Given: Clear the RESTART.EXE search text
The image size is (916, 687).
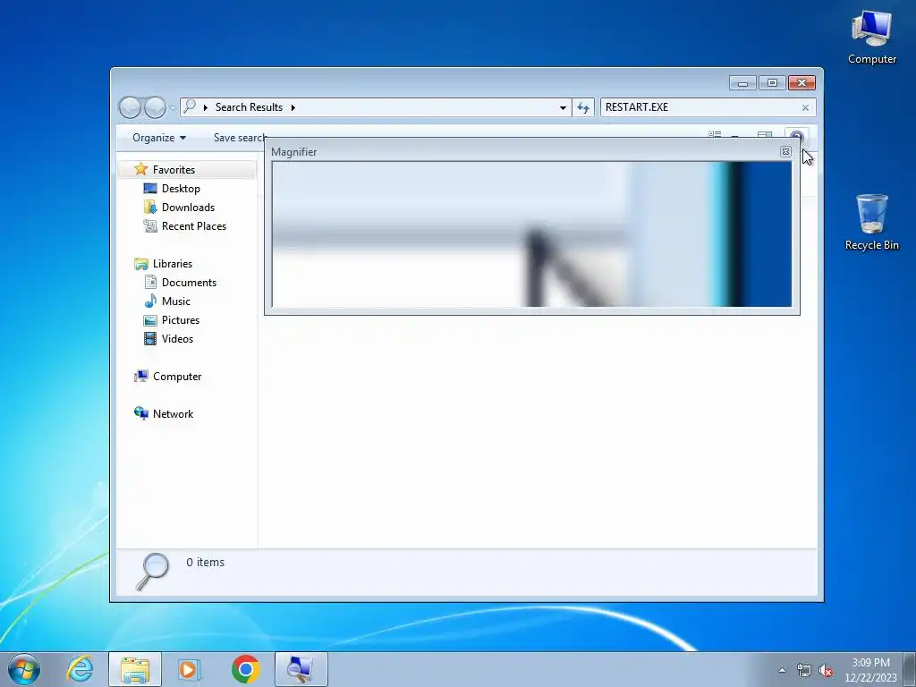Looking at the screenshot, I should point(805,107).
